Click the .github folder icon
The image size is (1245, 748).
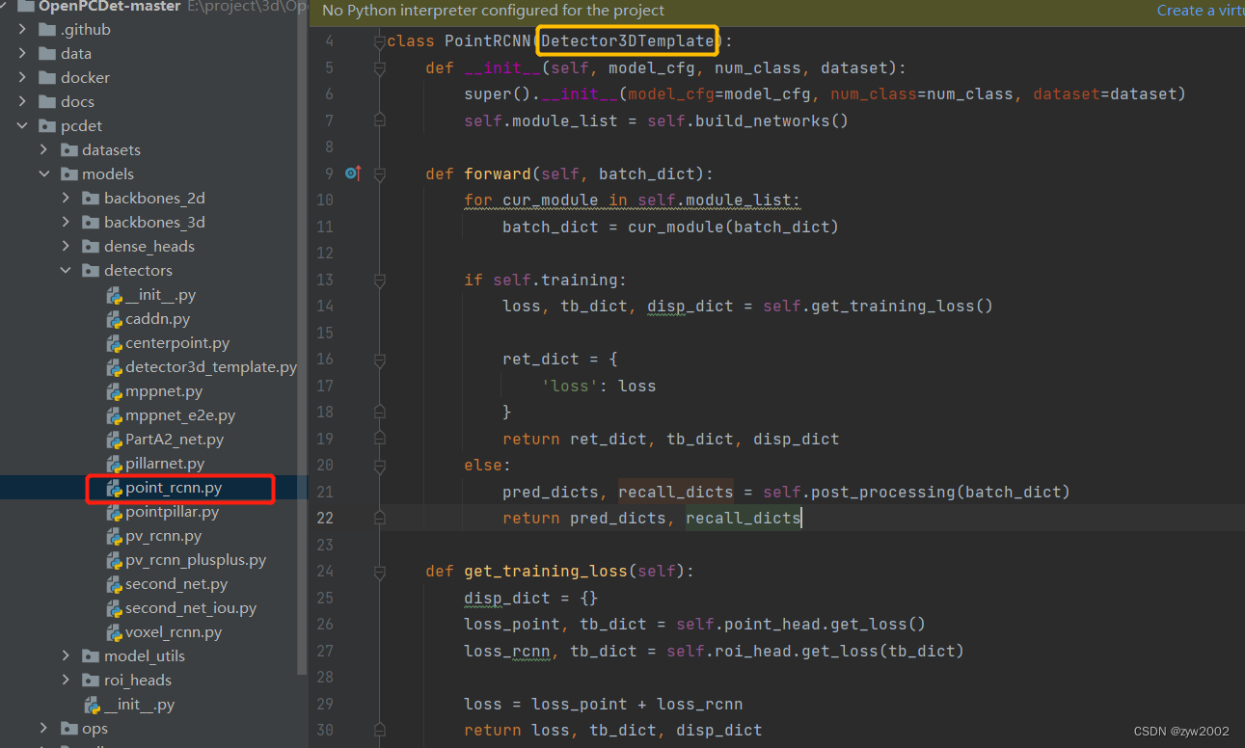47,29
